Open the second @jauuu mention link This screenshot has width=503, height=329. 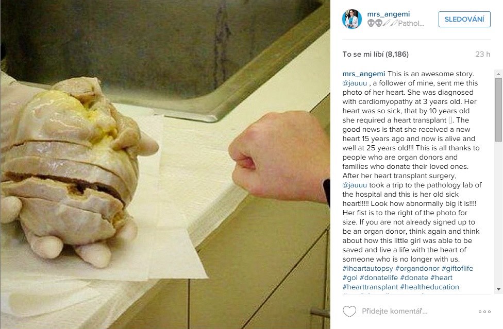355,185
